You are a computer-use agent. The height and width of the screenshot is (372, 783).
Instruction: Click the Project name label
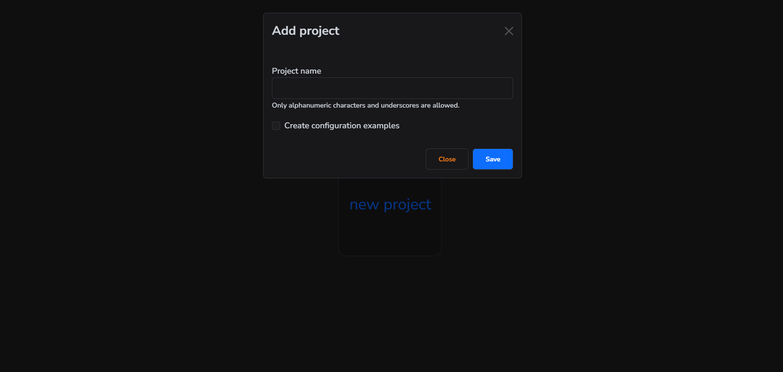point(296,71)
